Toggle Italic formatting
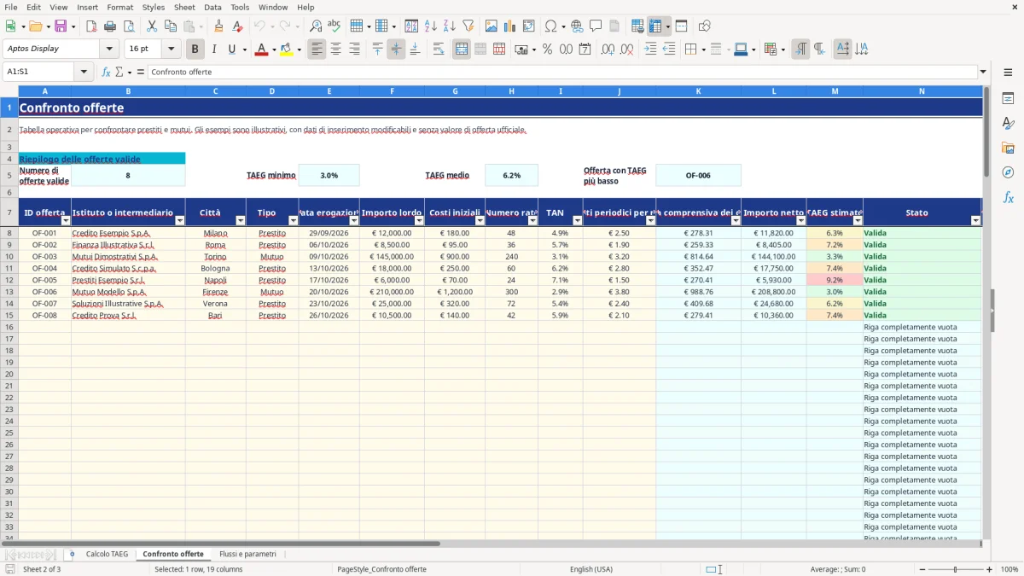The width and height of the screenshot is (1024, 576). pyautogui.click(x=214, y=49)
